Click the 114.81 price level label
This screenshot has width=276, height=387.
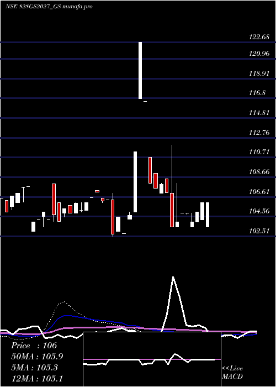(x=259, y=113)
